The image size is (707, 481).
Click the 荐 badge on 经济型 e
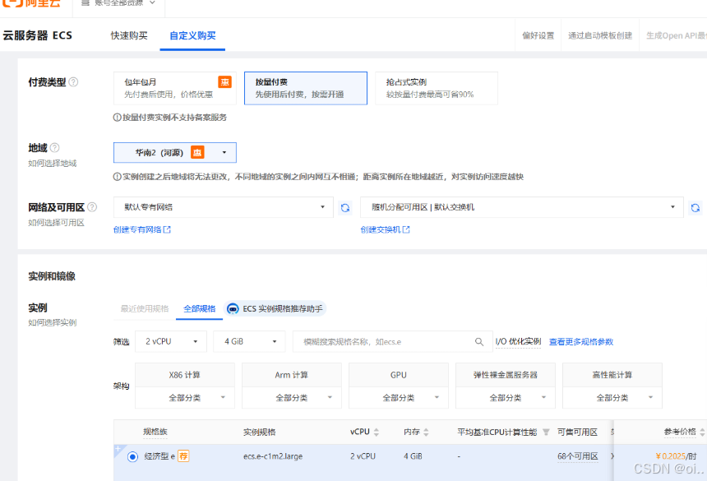(183, 456)
